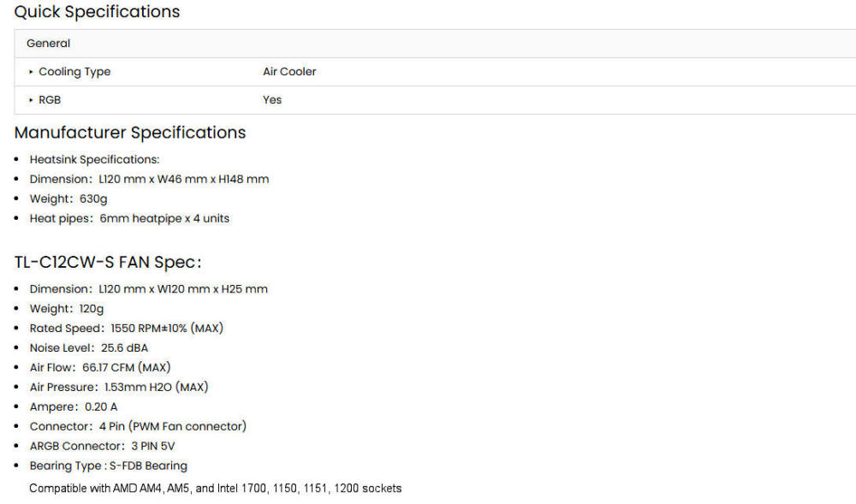Click the arrow marker beside Cooling Type

click(x=32, y=72)
